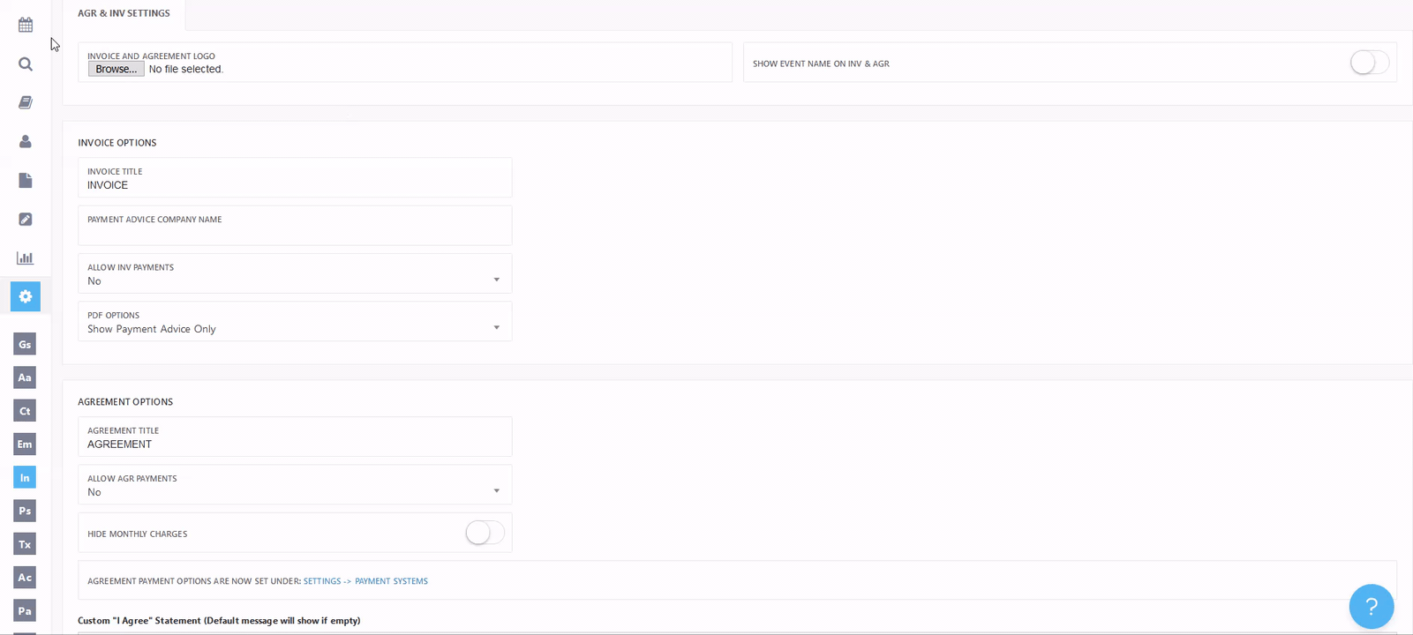Open the customers person icon
This screenshot has height=635, width=1413.
pyautogui.click(x=26, y=141)
